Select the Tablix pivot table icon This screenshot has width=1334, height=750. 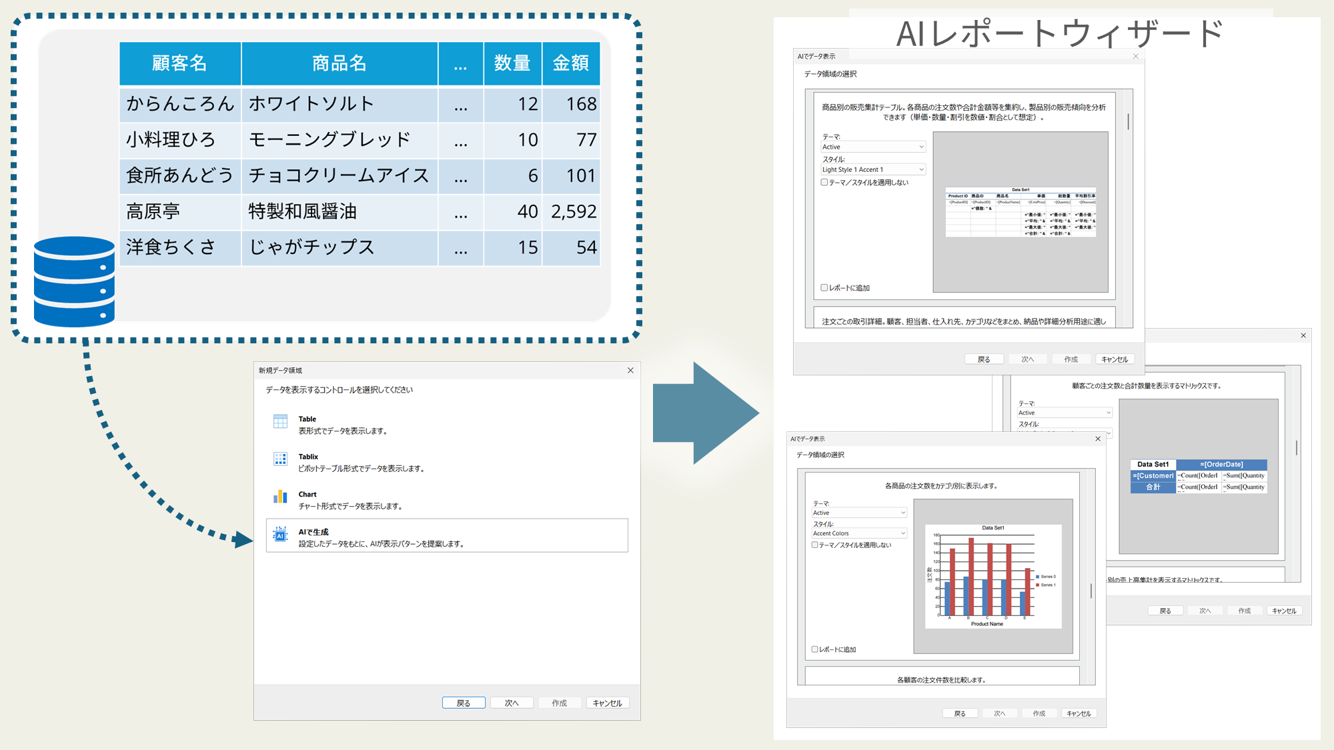[280, 459]
